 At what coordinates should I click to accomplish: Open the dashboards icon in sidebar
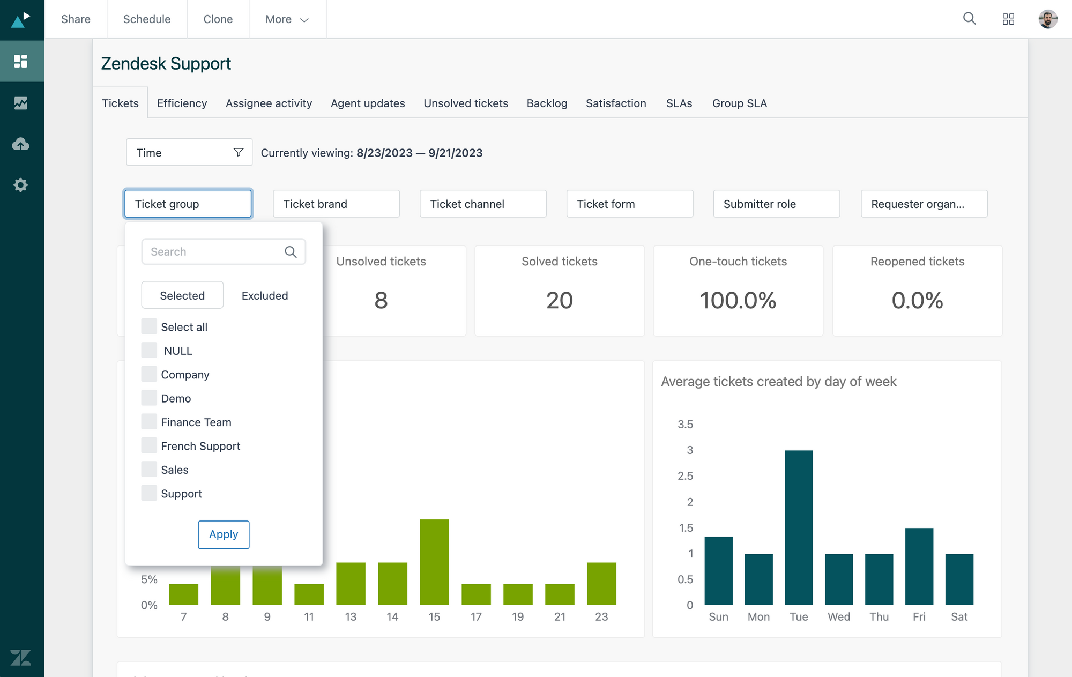pyautogui.click(x=21, y=61)
